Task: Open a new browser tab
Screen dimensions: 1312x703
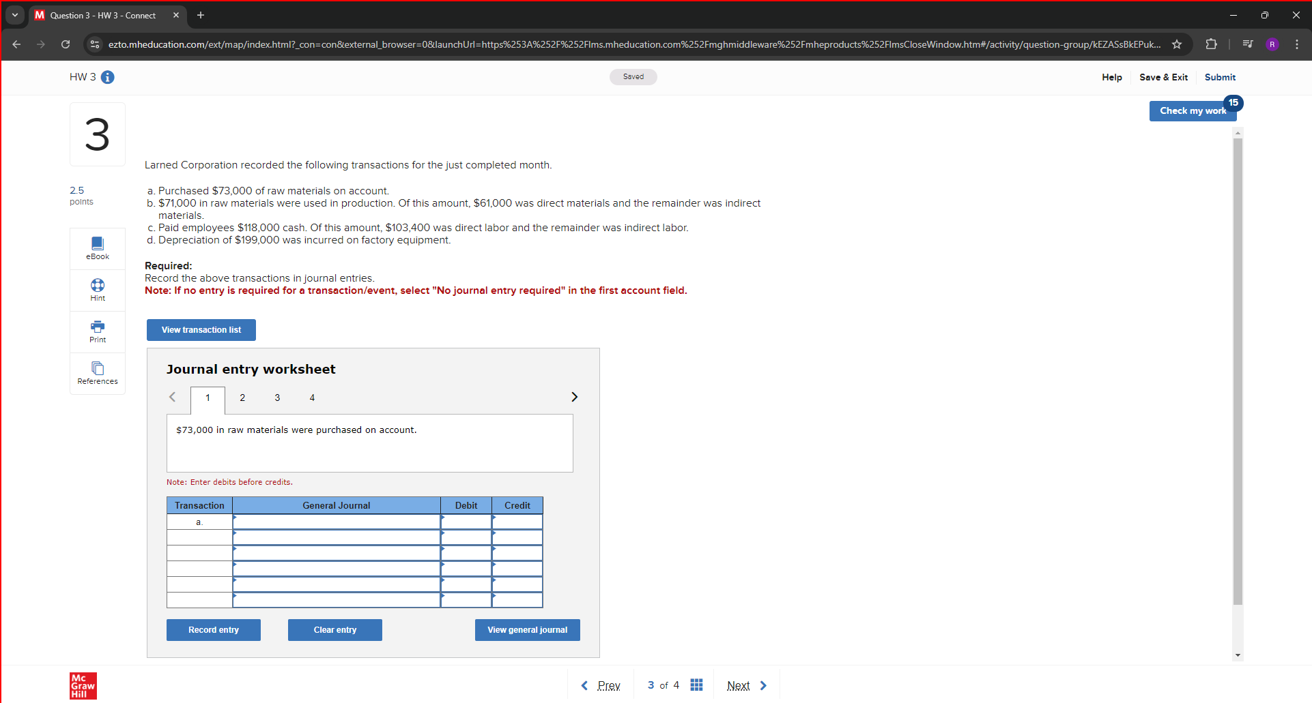Action: [200, 15]
